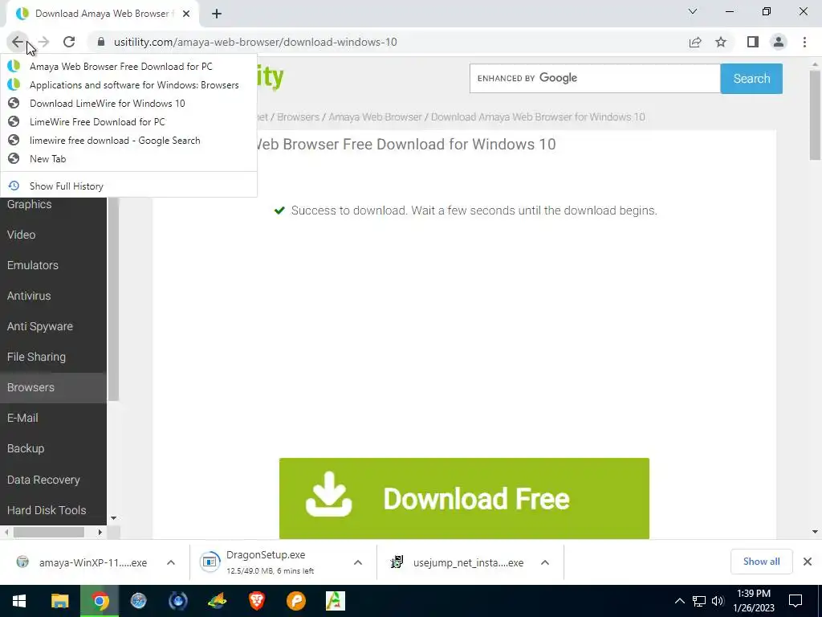Expand options for DragonSetup.exe download

[358, 562]
